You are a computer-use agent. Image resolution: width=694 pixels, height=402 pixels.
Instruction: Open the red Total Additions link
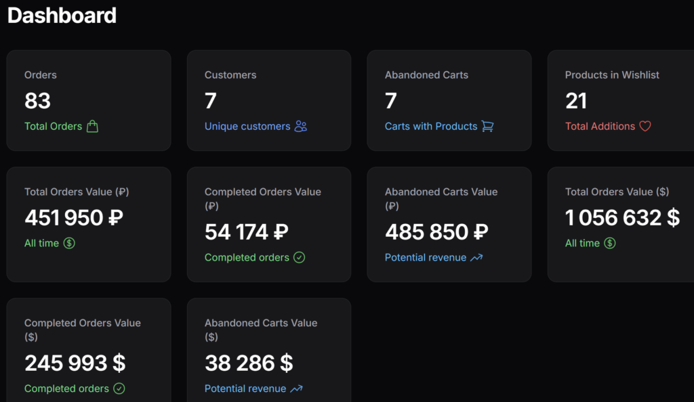(600, 127)
